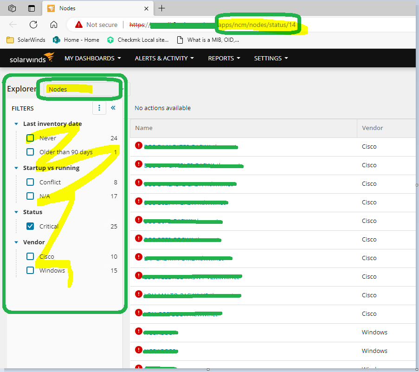Click critical status icon of first Windows row
This screenshot has width=419, height=372.
tap(139, 331)
